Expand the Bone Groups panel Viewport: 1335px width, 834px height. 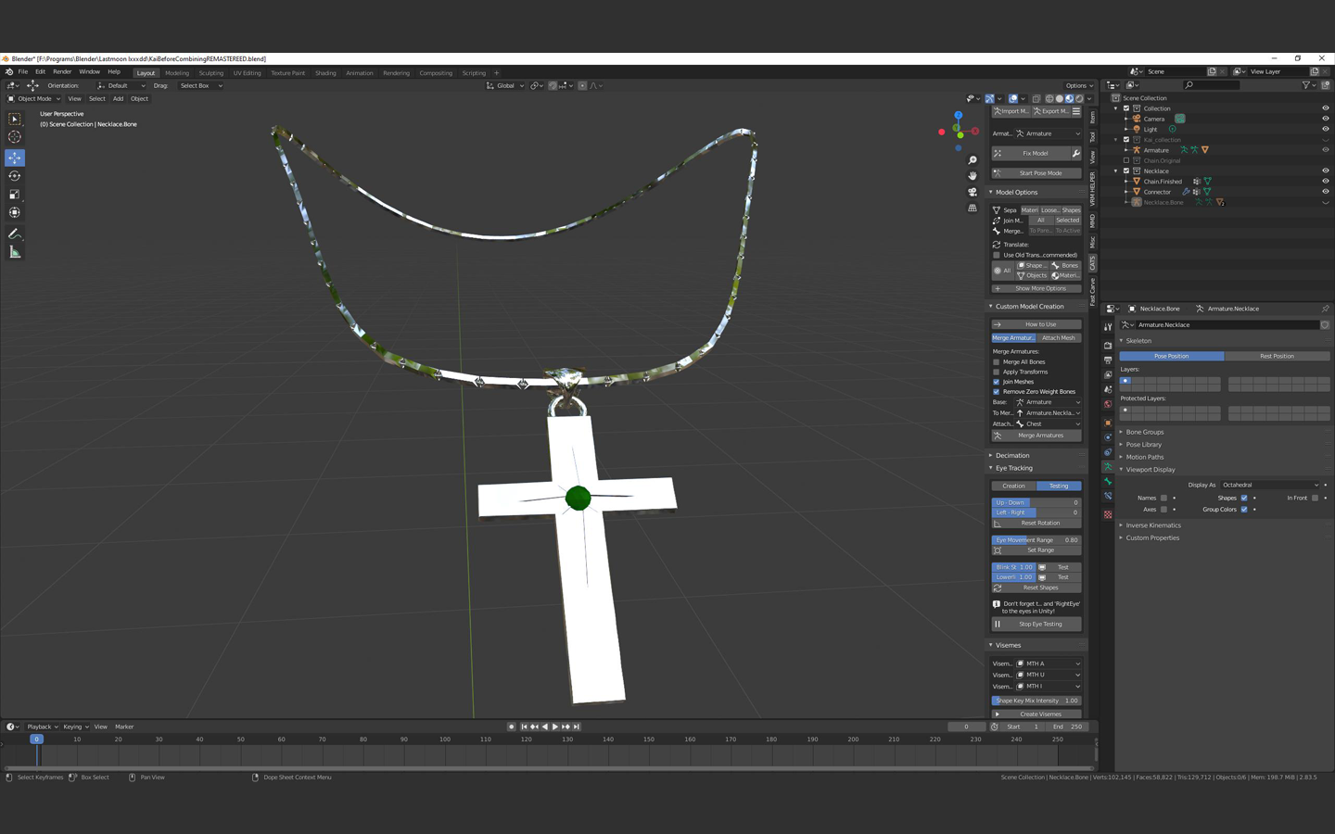[1145, 432]
